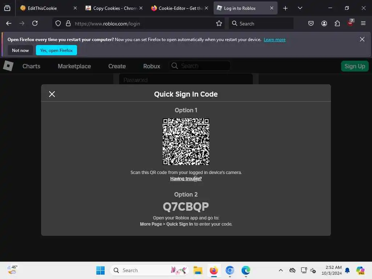Go back to the previous page
Viewport: 372px width, 279px height.
click(9, 23)
